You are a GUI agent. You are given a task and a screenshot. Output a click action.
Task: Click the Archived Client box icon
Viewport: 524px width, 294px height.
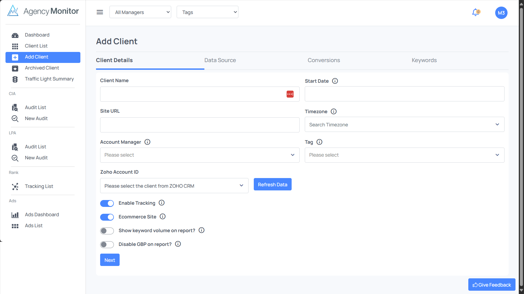coord(15,68)
